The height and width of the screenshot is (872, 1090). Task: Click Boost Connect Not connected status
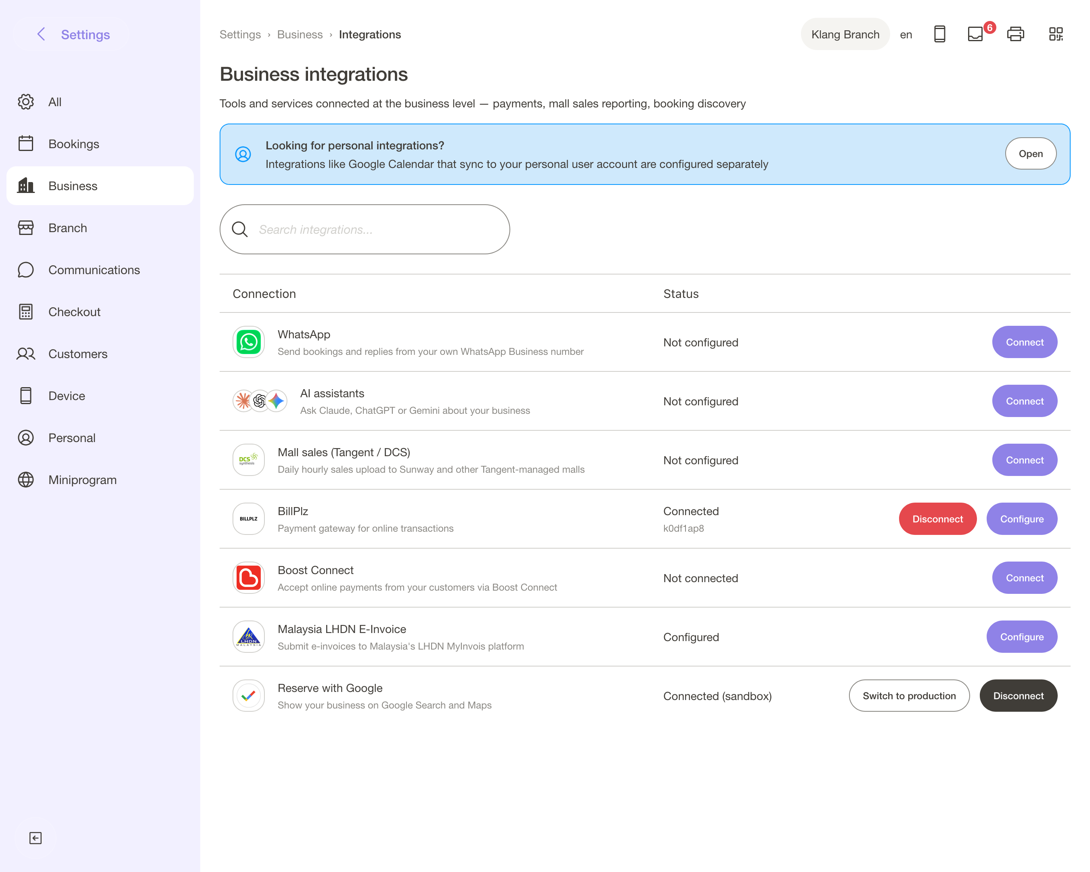coord(701,578)
